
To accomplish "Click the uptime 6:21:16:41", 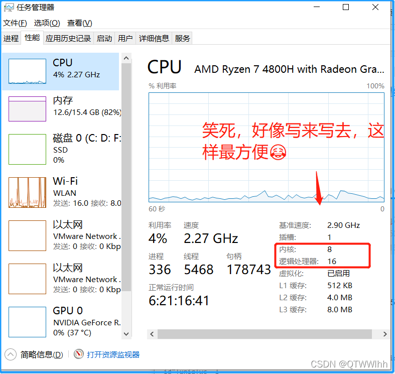I will point(179,301).
